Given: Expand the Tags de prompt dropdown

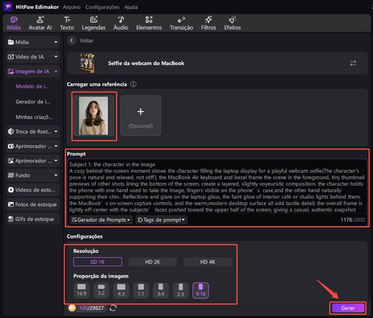Looking at the screenshot, I should click(x=162, y=220).
